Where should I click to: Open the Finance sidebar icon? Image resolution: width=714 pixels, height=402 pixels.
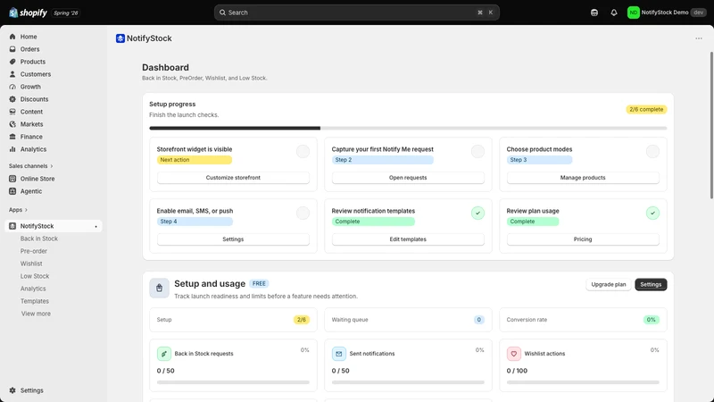click(x=12, y=137)
